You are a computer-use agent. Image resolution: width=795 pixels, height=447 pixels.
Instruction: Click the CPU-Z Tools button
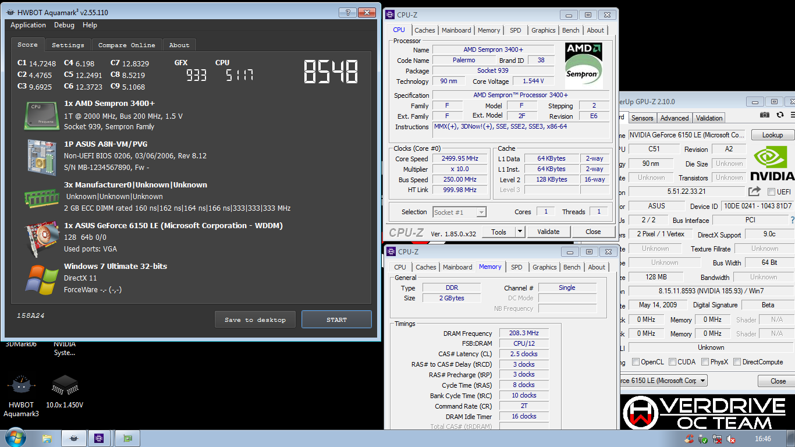click(x=499, y=232)
